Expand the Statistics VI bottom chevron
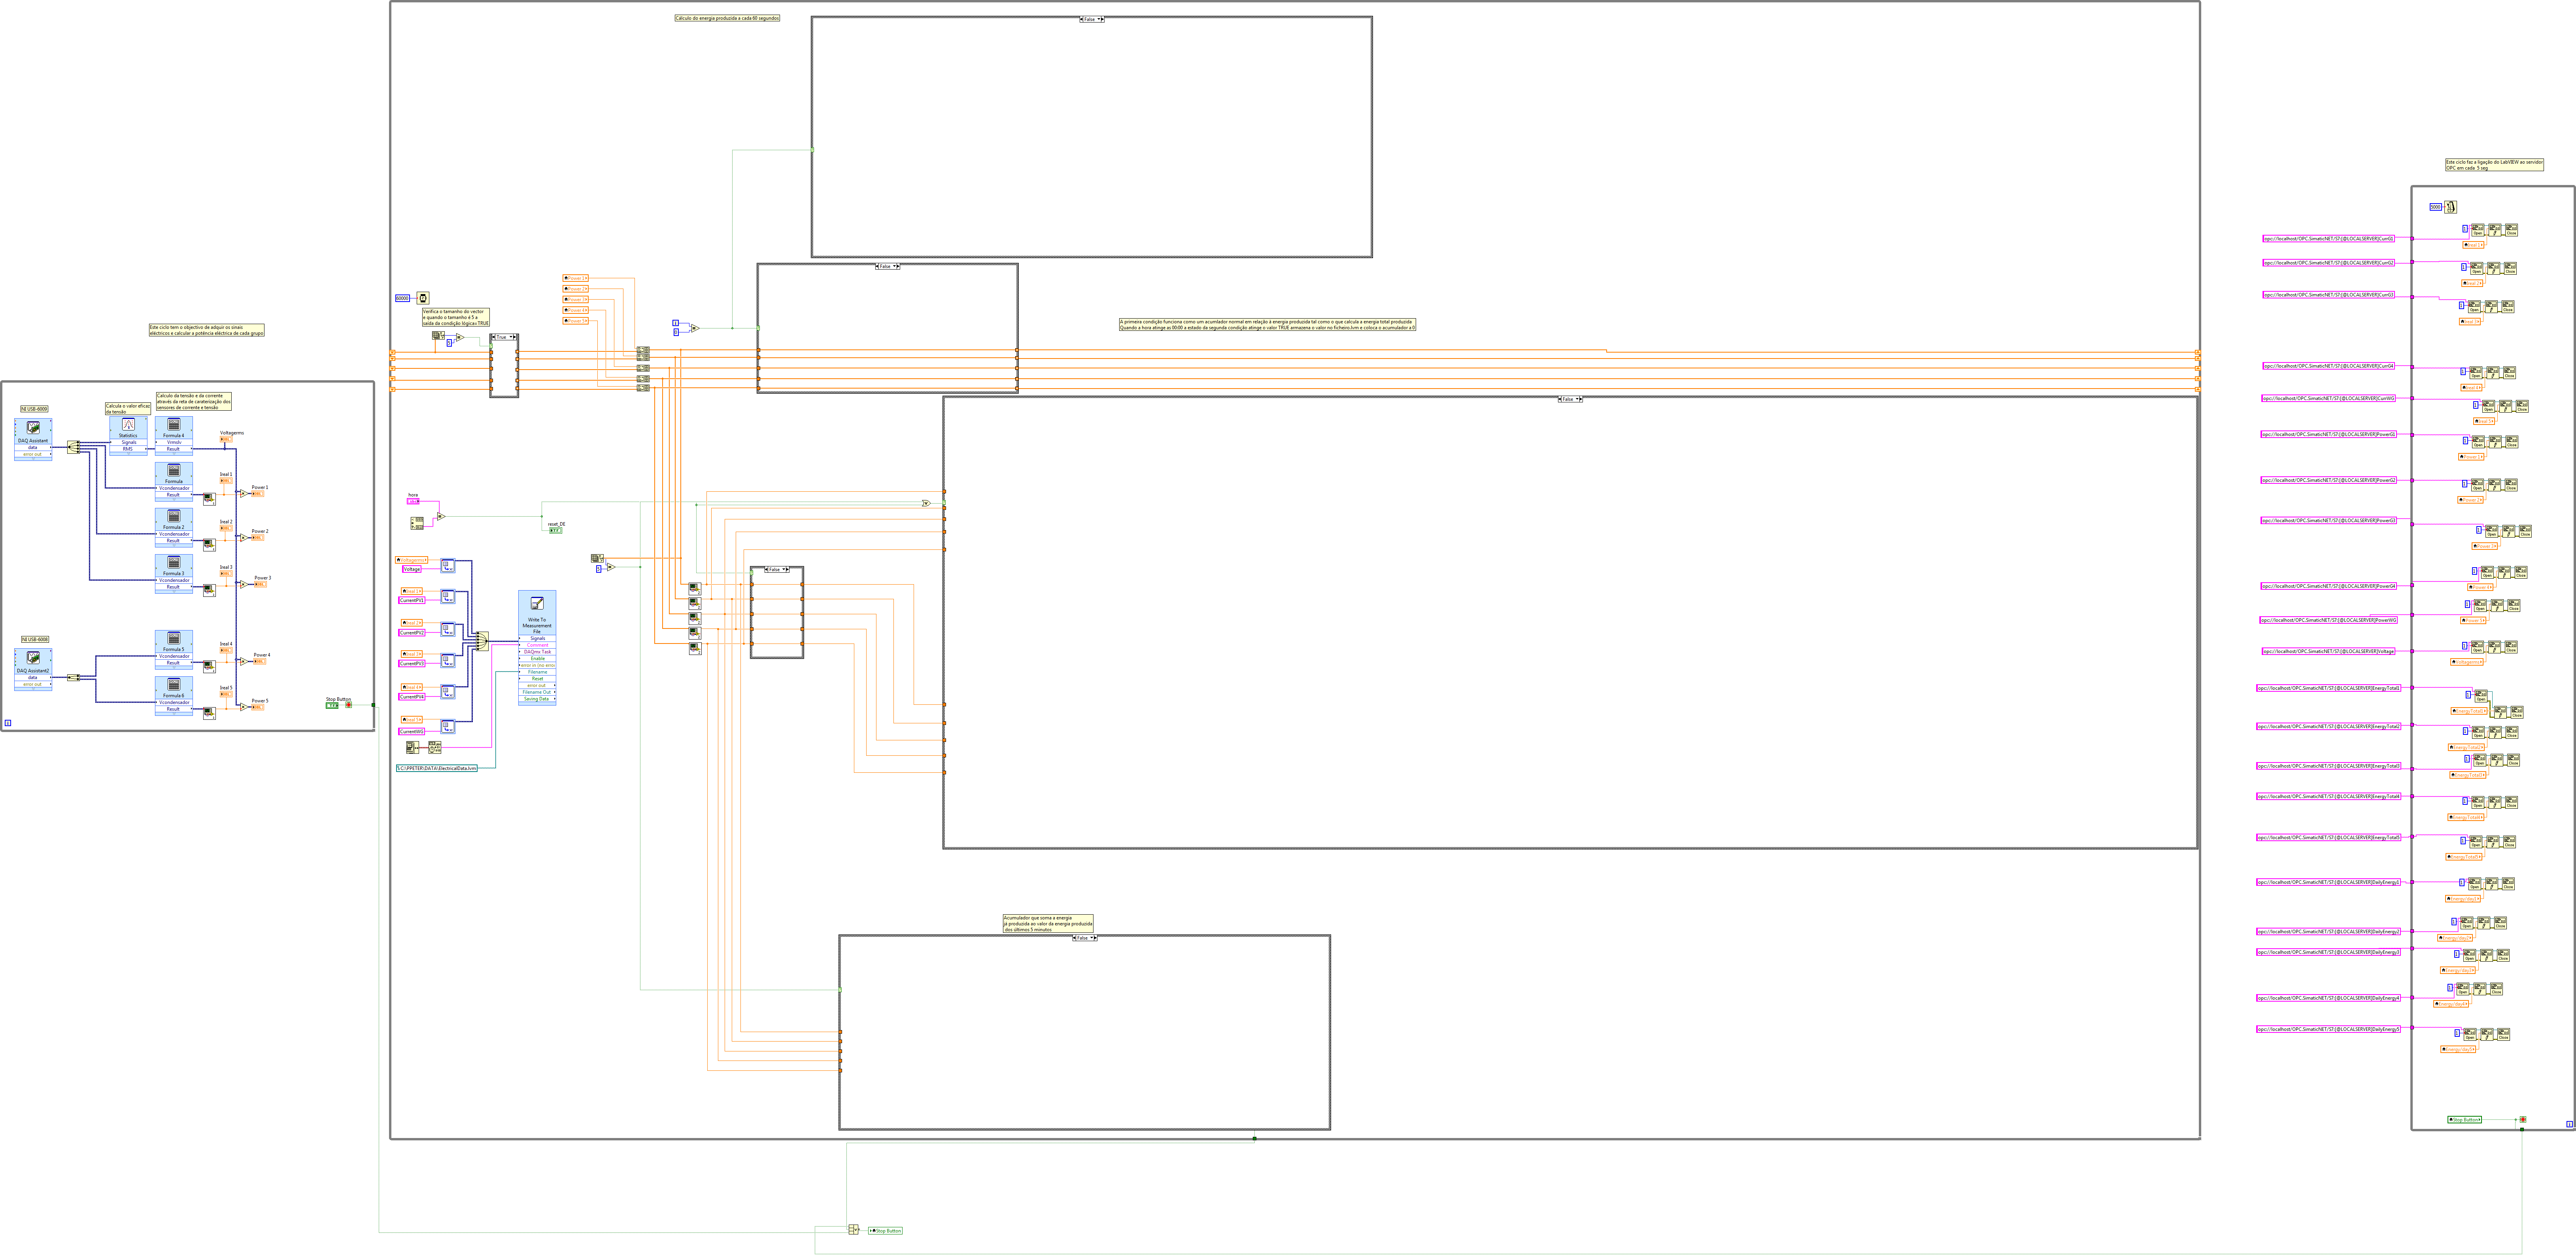2576x1255 pixels. pos(128,455)
